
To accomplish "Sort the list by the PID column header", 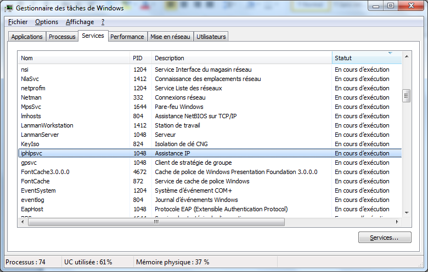I will coord(140,58).
